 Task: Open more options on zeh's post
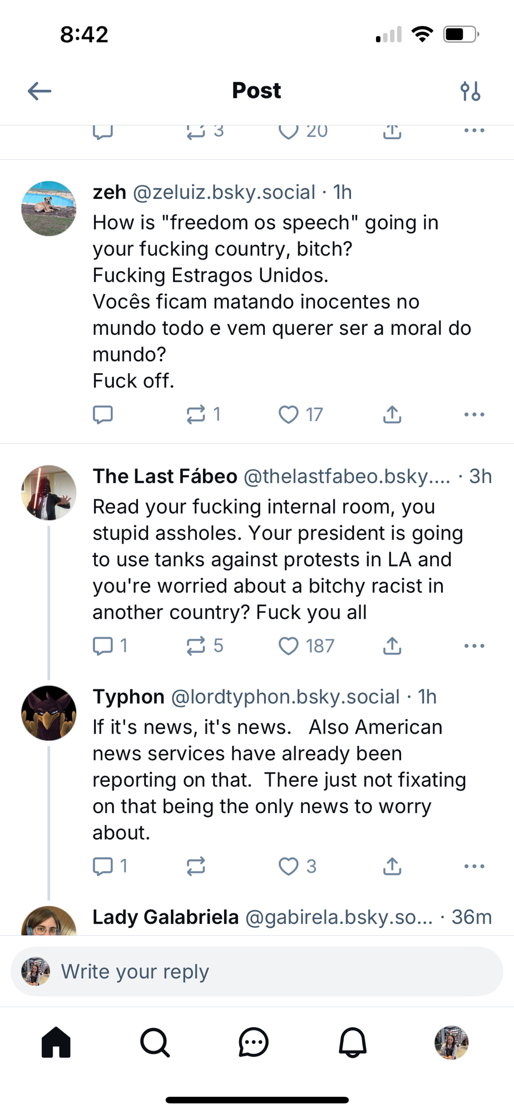474,414
